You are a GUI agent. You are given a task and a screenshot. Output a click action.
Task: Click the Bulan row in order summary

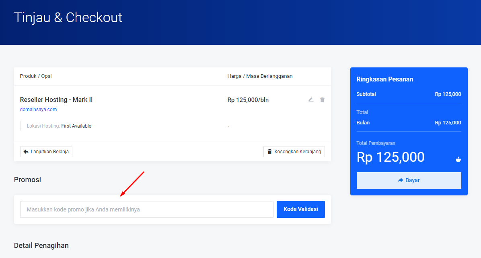409,123
